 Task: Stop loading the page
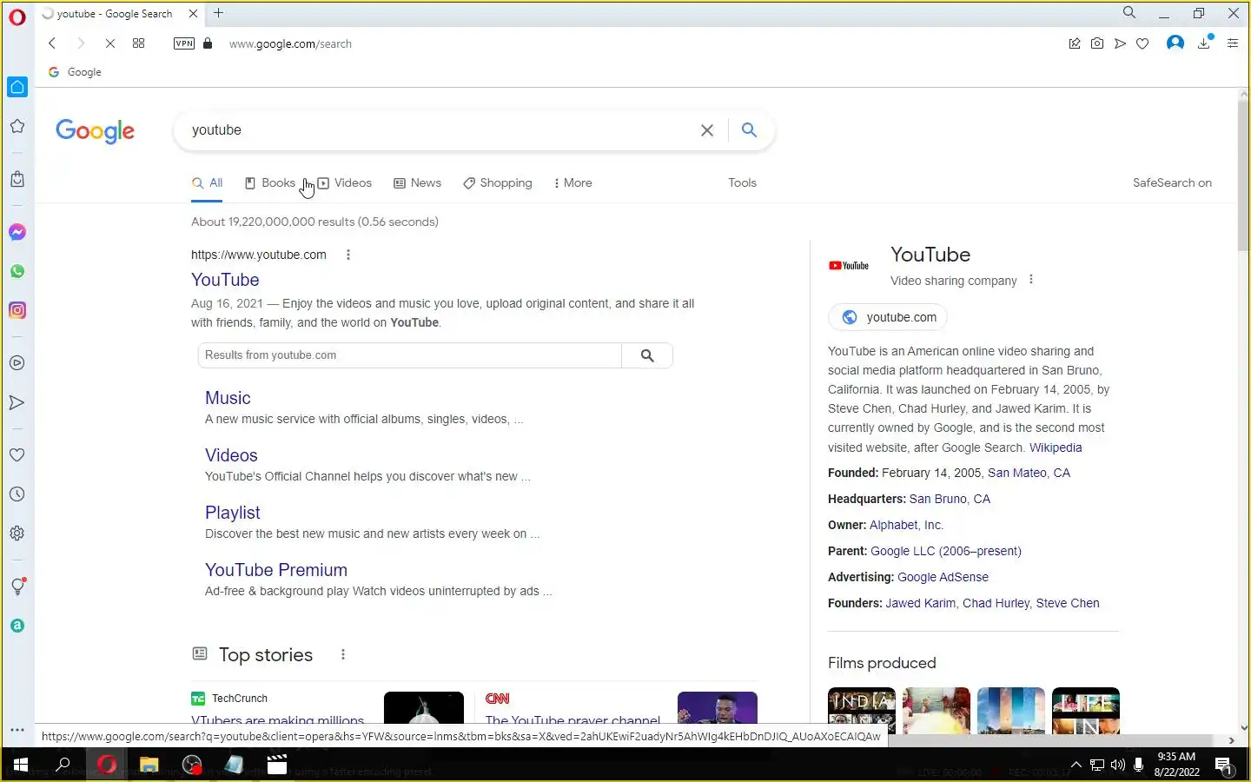110,43
